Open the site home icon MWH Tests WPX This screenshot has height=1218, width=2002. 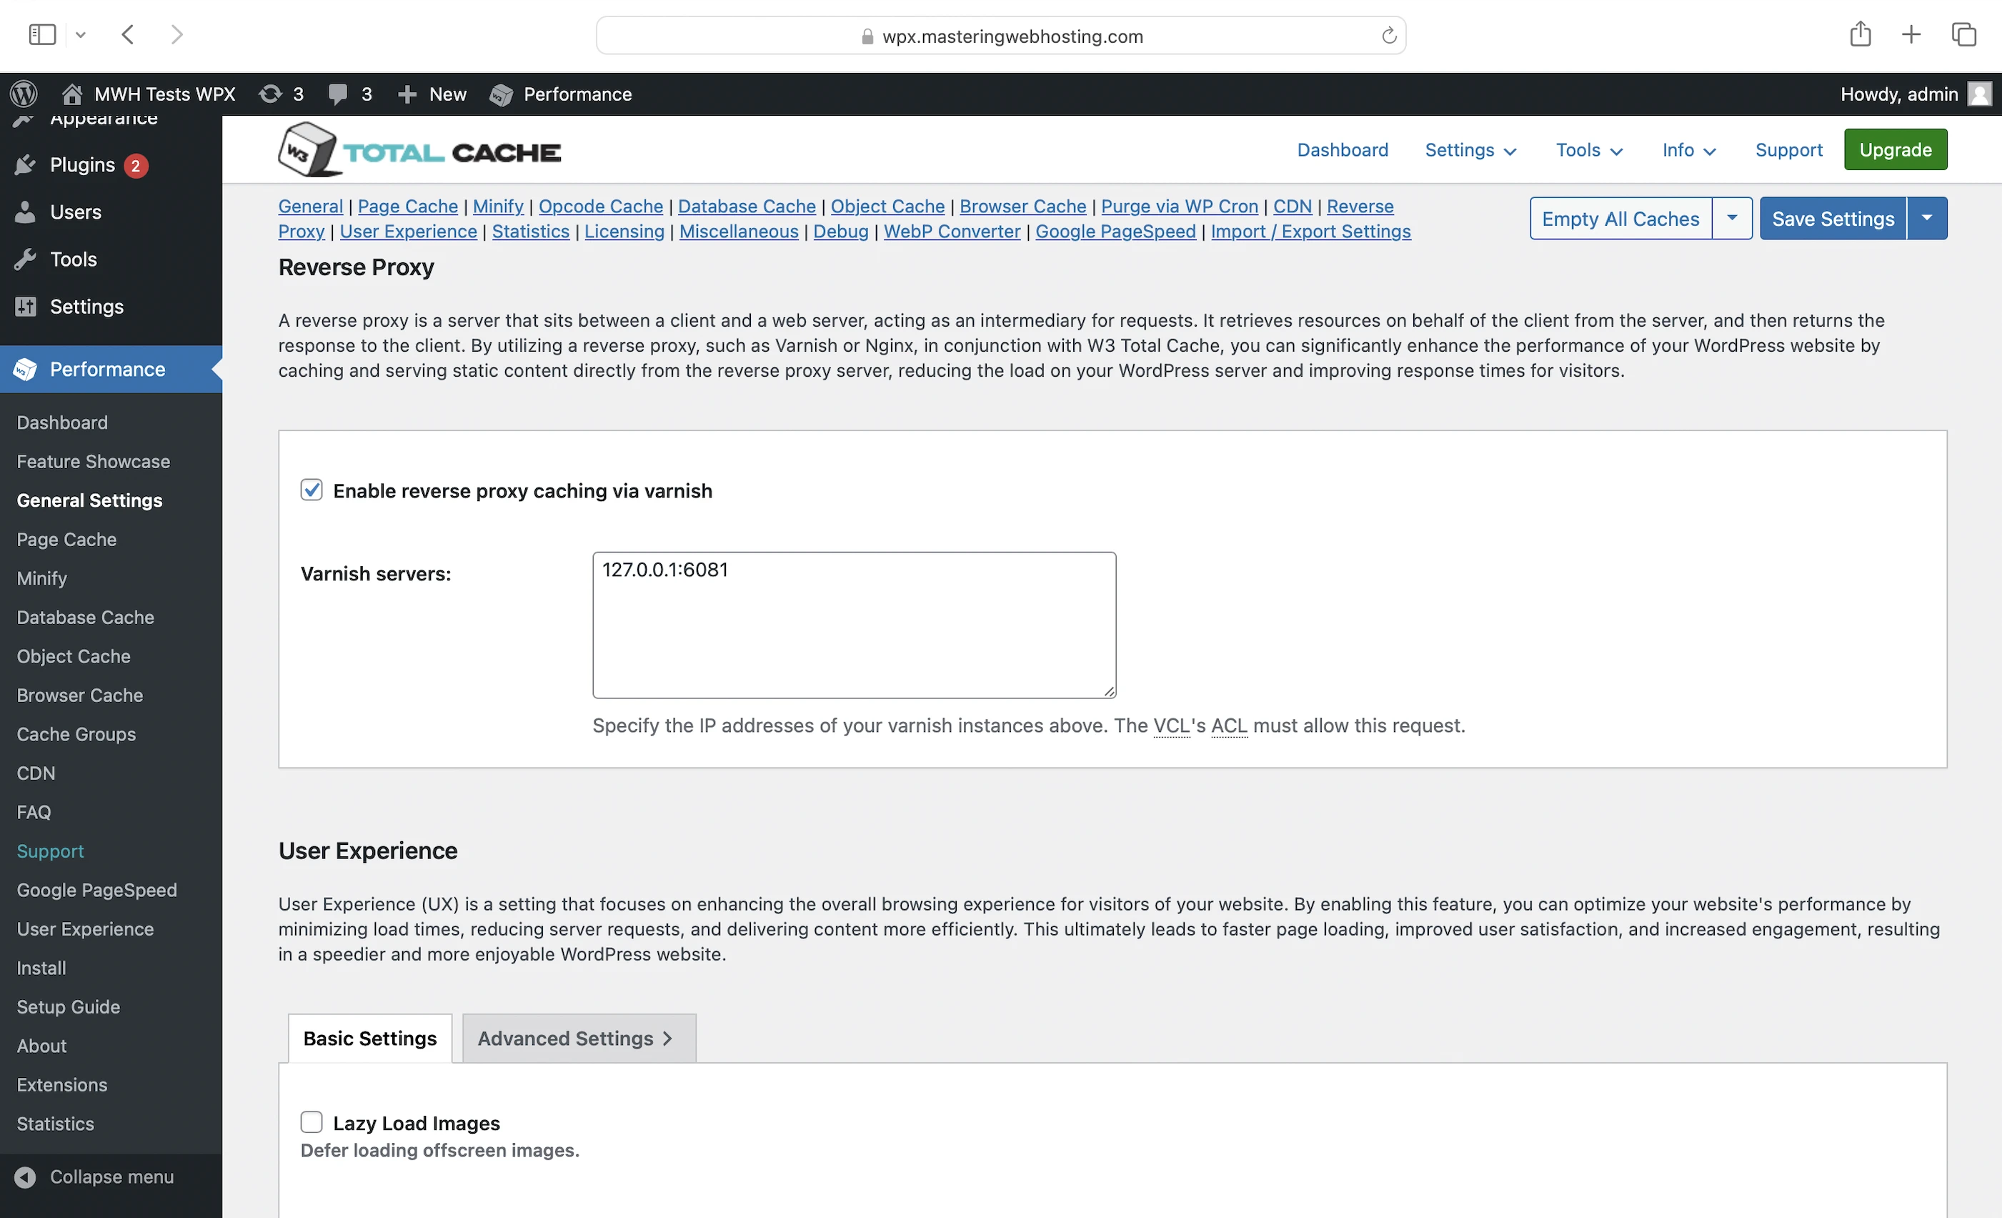[72, 94]
